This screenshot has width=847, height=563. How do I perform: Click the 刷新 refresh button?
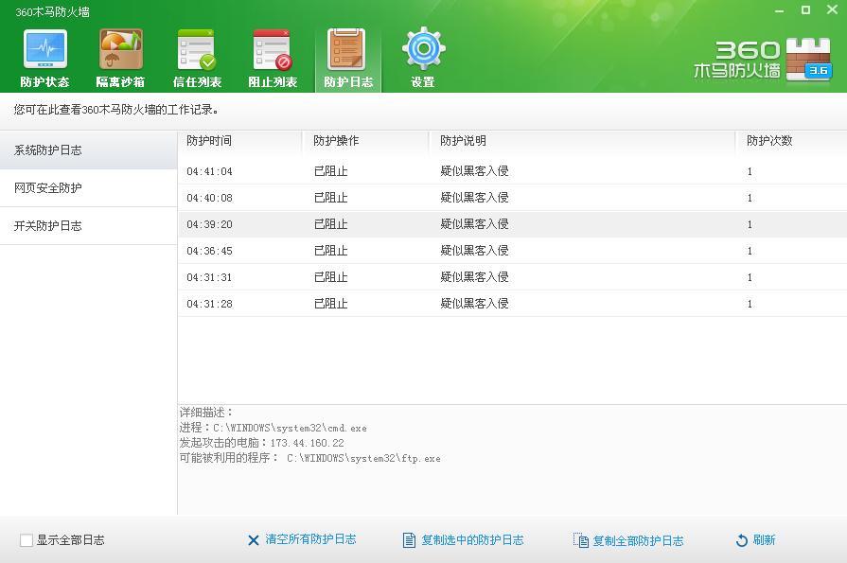pyautogui.click(x=755, y=540)
